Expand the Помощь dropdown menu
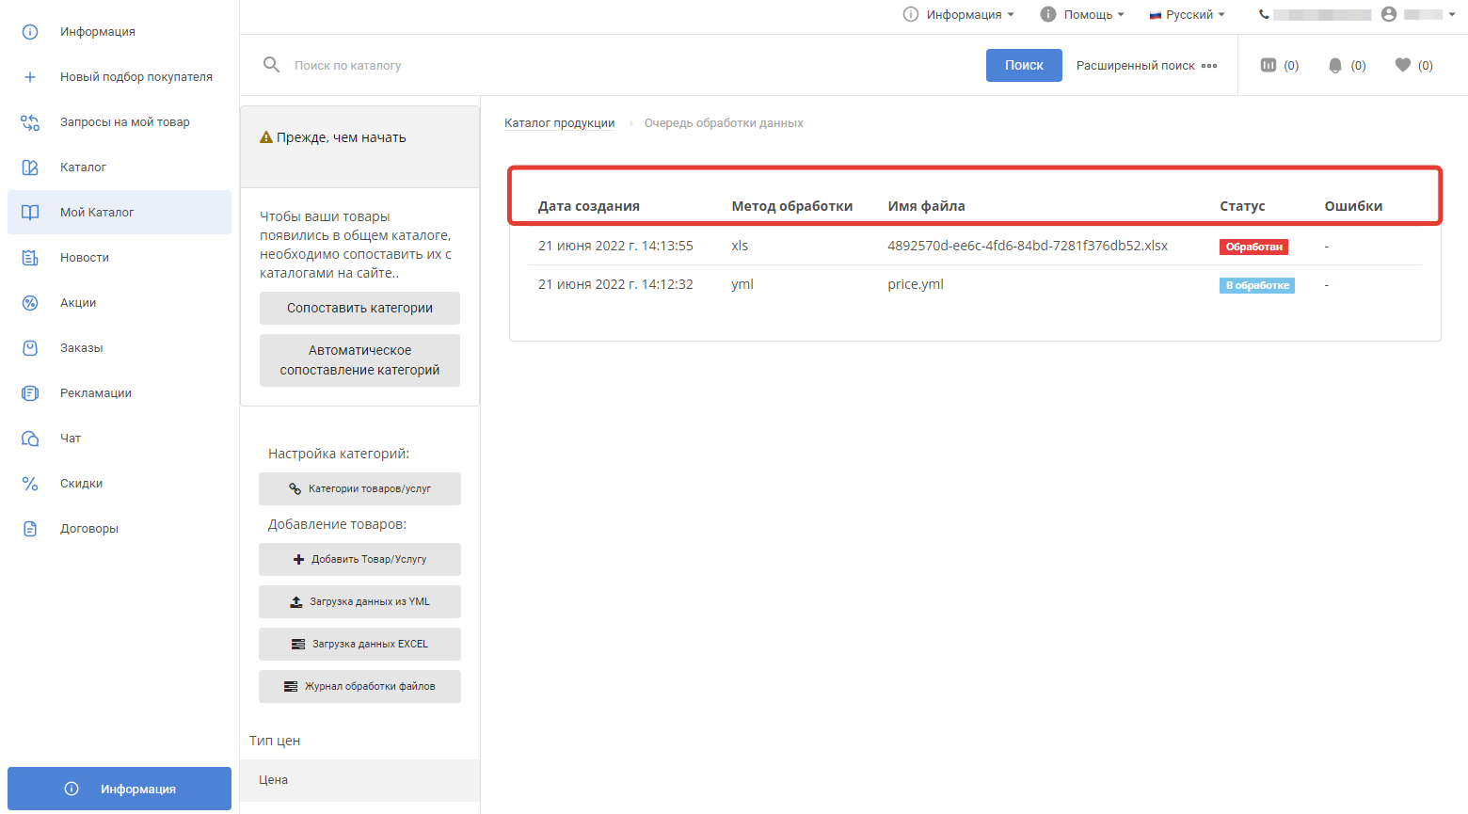Viewport: 1468px width, 814px height. coord(1083,14)
